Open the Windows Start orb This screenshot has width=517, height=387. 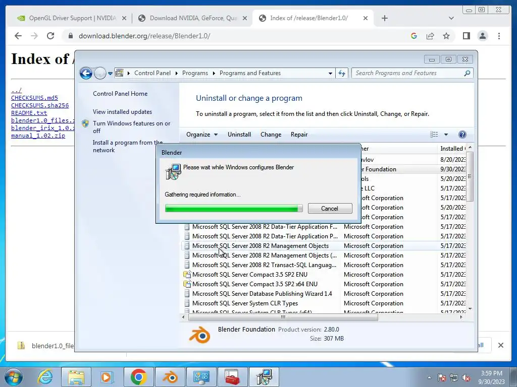click(14, 377)
